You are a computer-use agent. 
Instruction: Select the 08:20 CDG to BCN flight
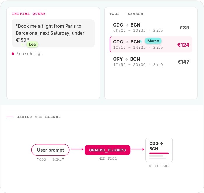[x=151, y=28]
